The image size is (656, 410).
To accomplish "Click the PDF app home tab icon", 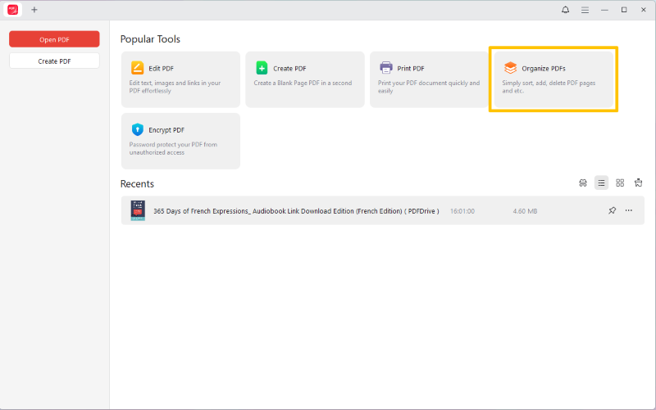I will (x=11, y=10).
